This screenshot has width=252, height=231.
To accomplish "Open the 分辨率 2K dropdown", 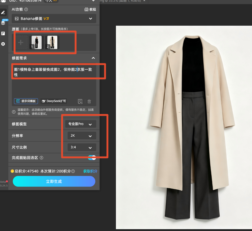I will pos(82,136).
